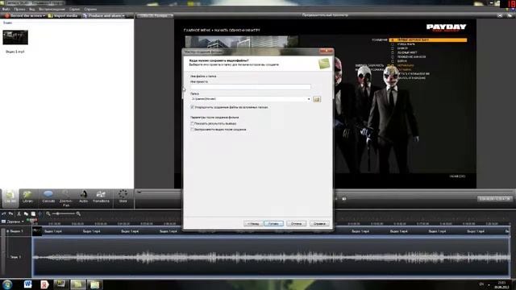Open the Tools menu
Image resolution: width=516 pixels, height=290 pixels.
pos(75,9)
